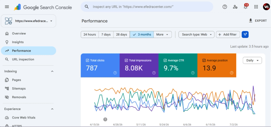Open help tooltip on Total impressions card
The height and width of the screenshot is (127, 271).
[x=154, y=73]
